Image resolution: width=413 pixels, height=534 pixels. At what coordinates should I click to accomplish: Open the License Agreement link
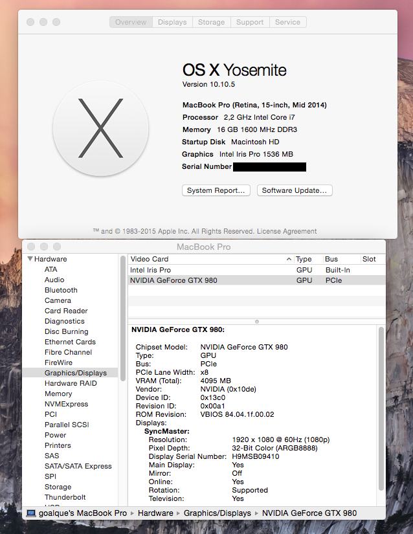(x=287, y=231)
